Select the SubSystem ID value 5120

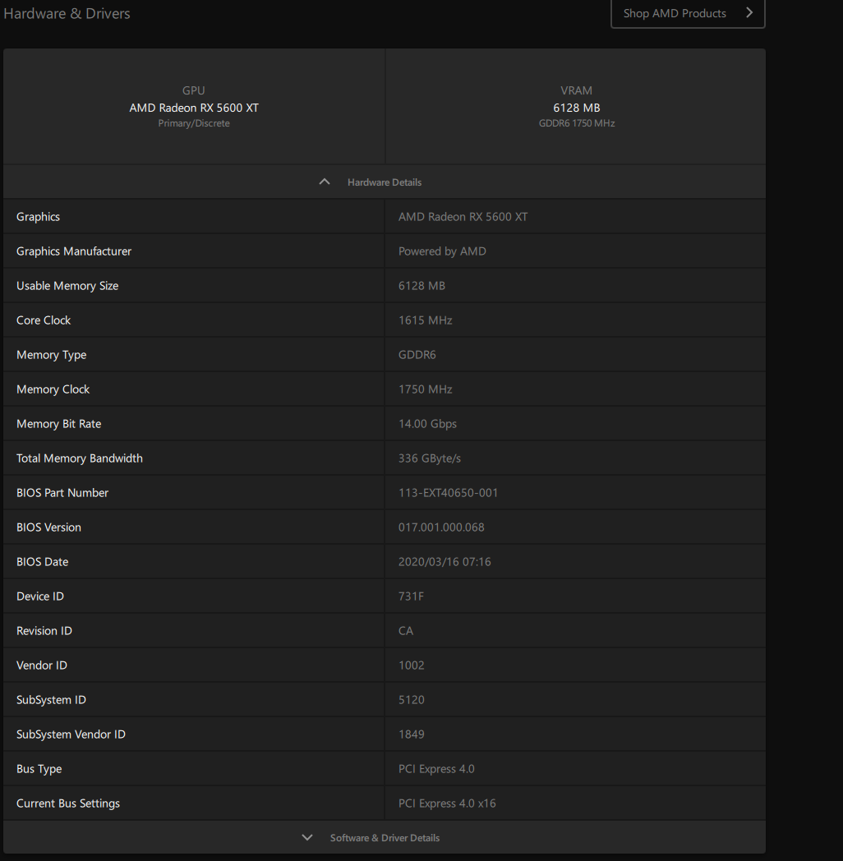coord(412,700)
